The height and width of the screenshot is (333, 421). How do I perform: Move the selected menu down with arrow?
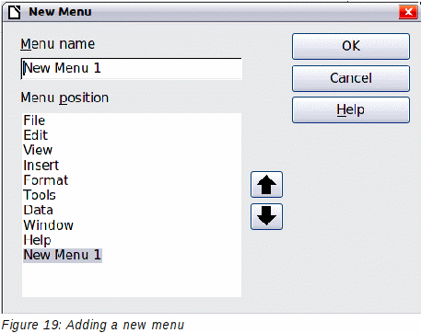[x=266, y=216]
